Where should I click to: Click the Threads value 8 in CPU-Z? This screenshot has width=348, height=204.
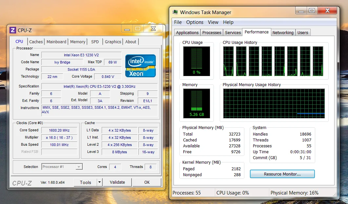click(151, 167)
